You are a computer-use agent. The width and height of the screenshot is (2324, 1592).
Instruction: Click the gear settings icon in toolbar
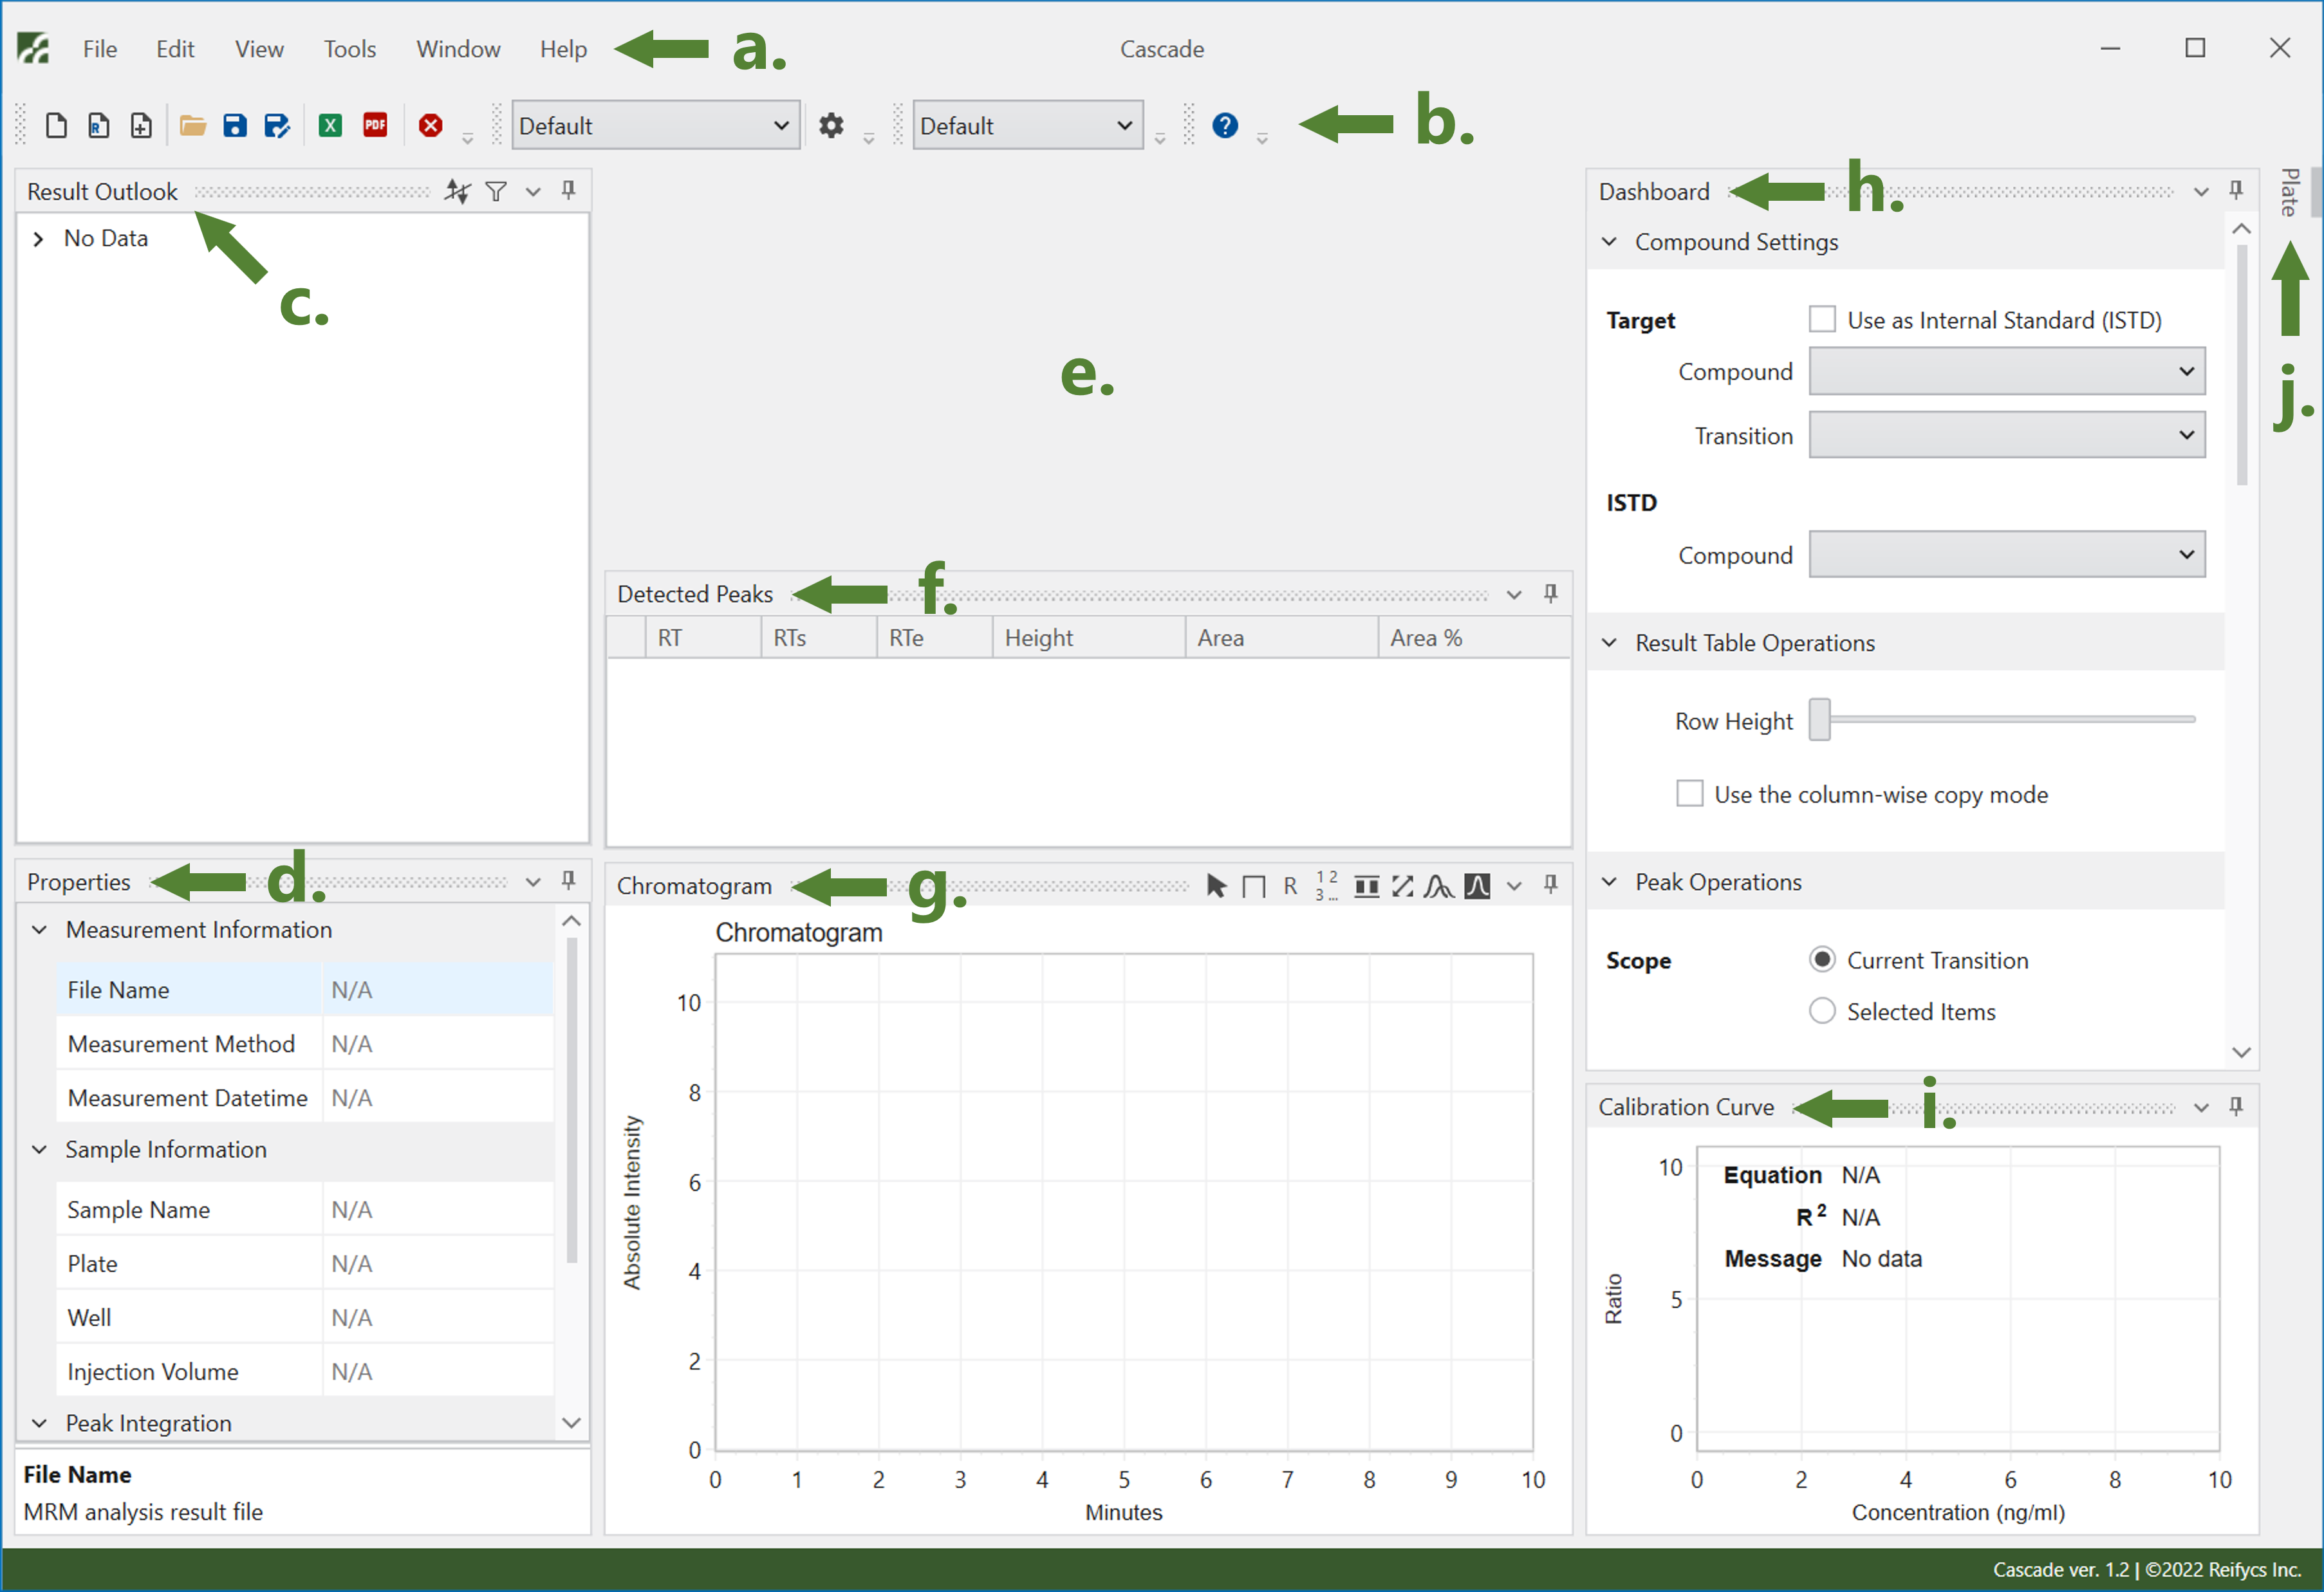coord(831,125)
